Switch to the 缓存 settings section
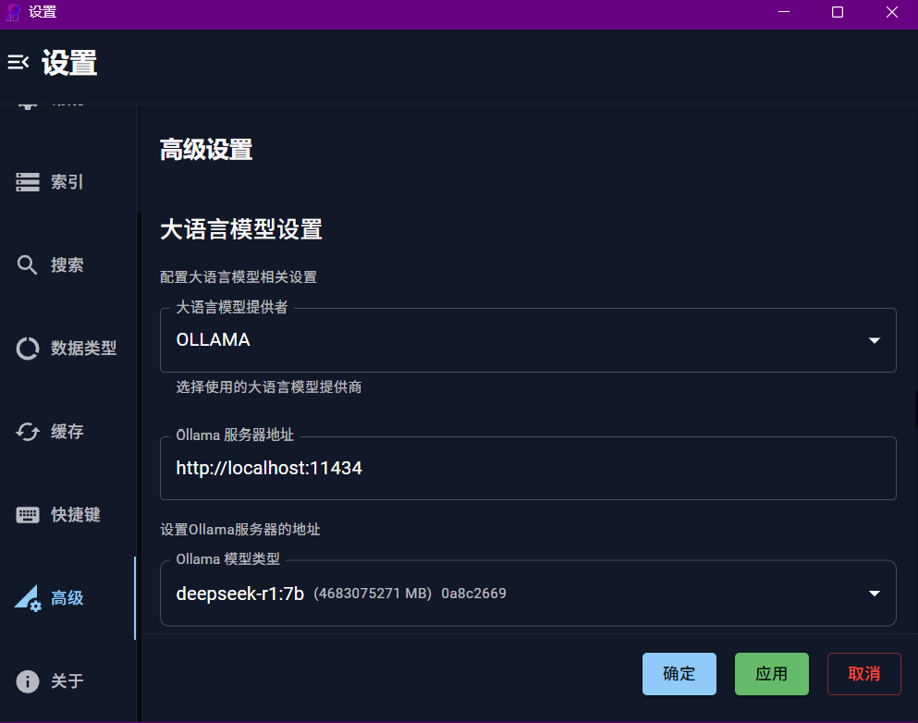918x723 pixels. (67, 431)
